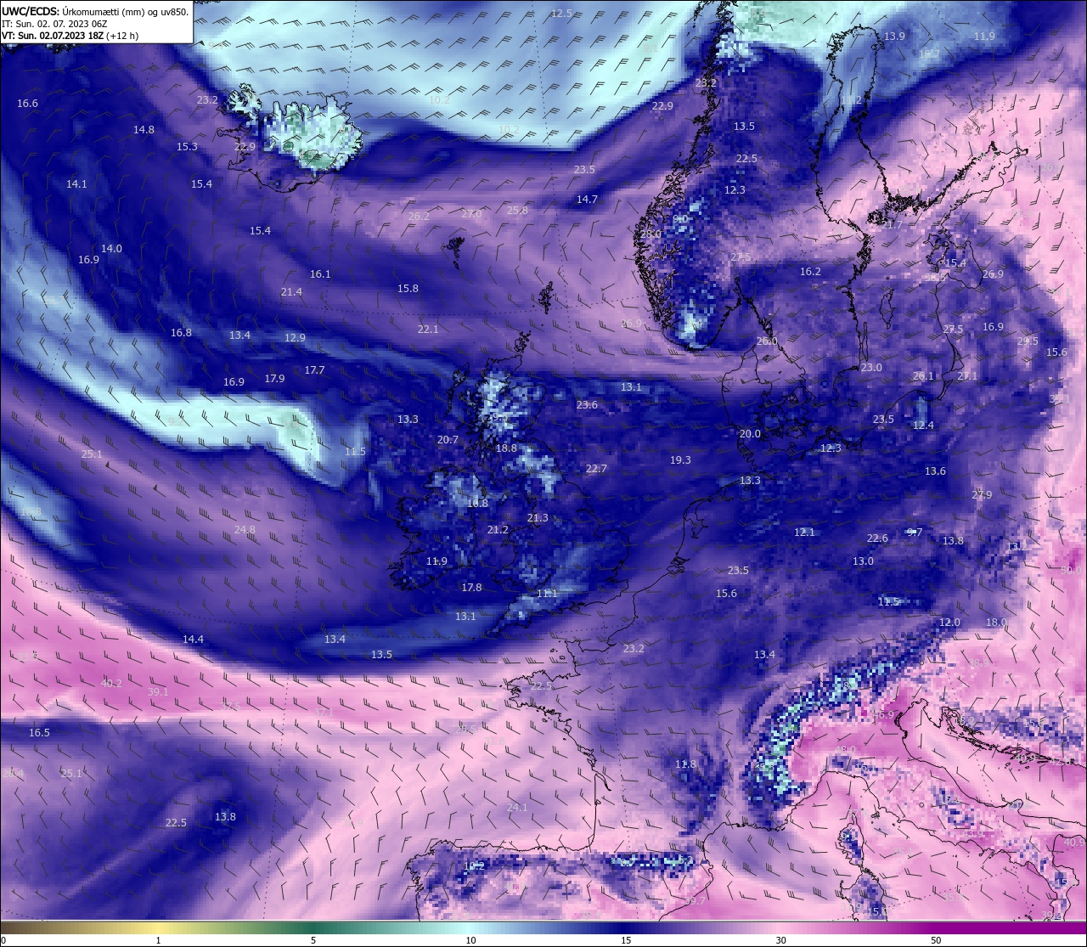
Task: Click the 14.1 value on the map
Action: click(76, 183)
